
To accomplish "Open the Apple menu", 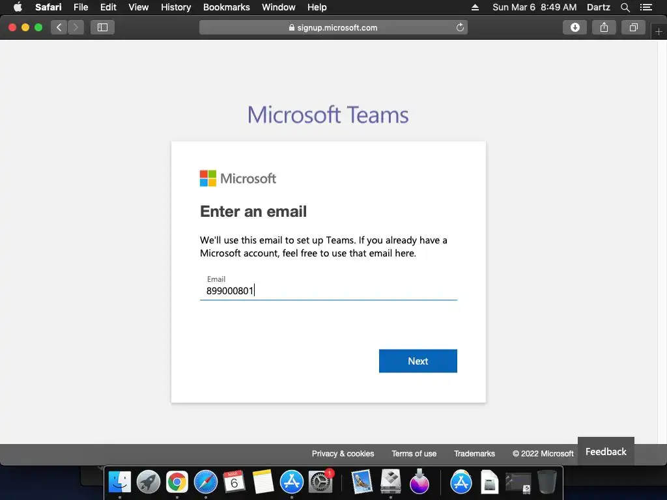I will click(18, 7).
